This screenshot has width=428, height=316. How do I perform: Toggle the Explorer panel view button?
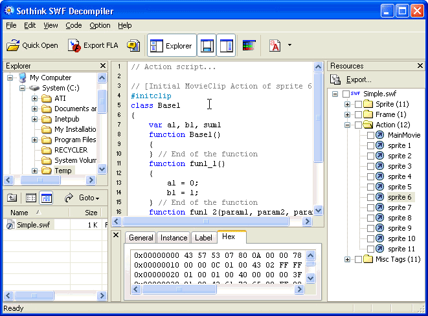172,45
